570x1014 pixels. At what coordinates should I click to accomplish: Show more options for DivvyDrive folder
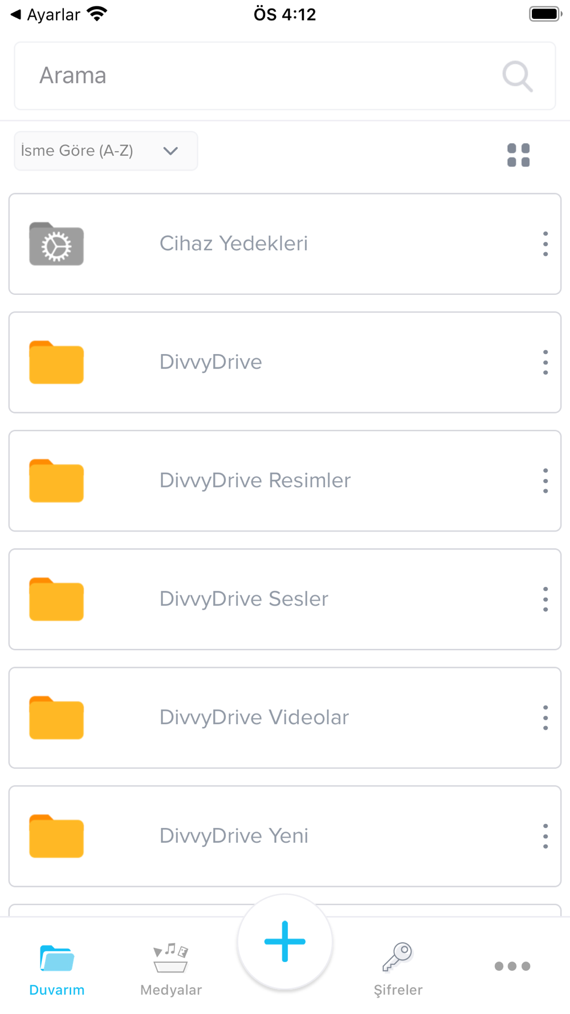[x=545, y=362]
